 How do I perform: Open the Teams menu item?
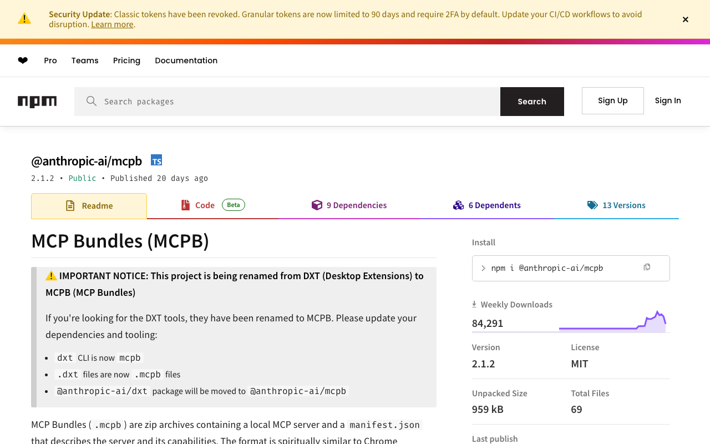click(x=85, y=60)
